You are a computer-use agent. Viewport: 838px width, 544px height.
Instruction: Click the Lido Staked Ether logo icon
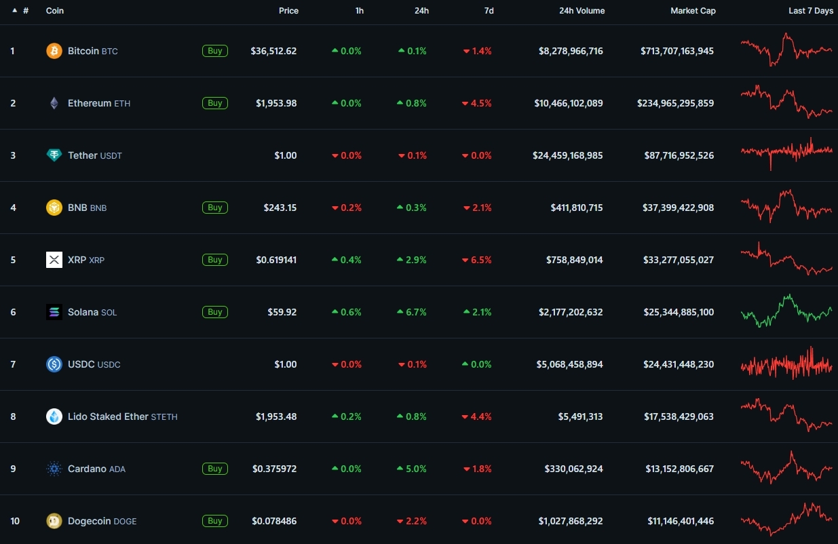(x=54, y=416)
